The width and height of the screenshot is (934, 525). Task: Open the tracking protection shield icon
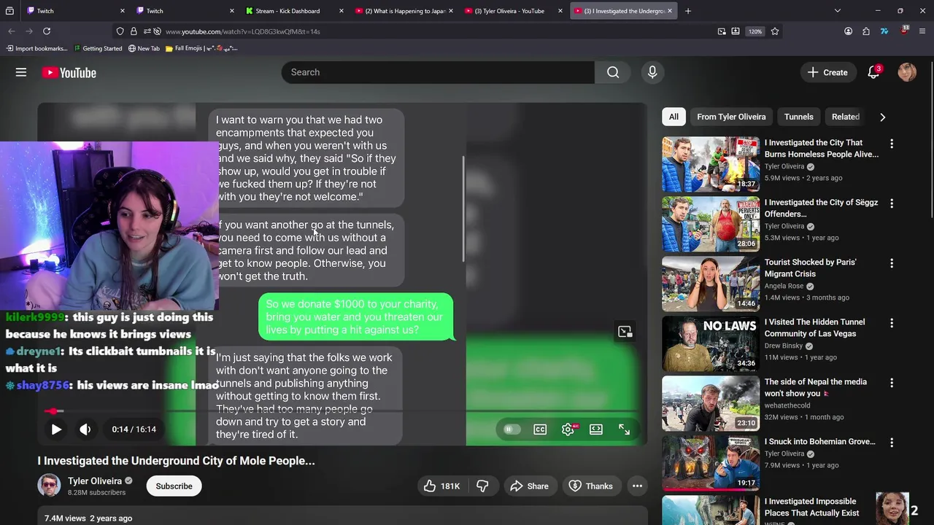pos(120,31)
